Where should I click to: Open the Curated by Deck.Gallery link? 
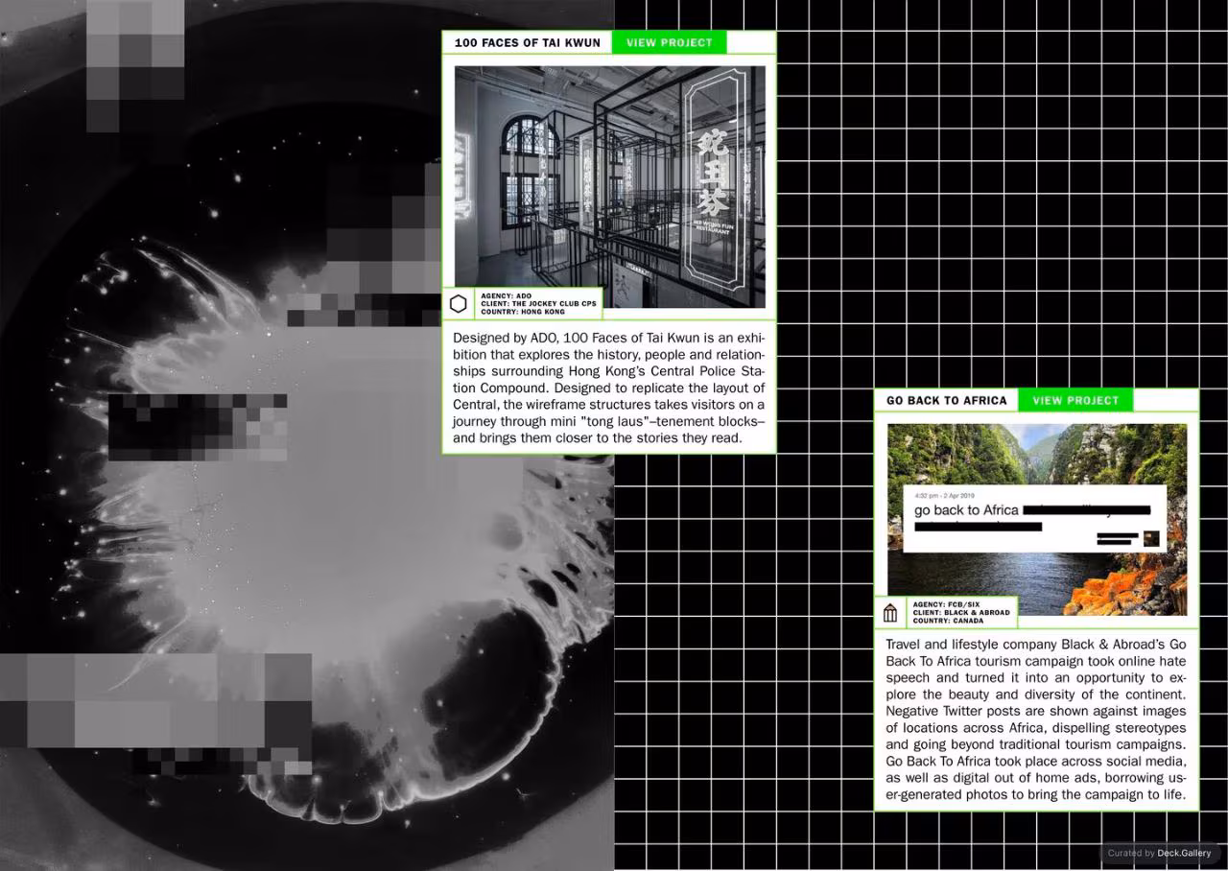point(1159,853)
